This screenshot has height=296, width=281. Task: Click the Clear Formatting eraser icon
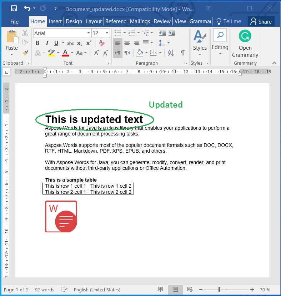click(x=102, y=43)
